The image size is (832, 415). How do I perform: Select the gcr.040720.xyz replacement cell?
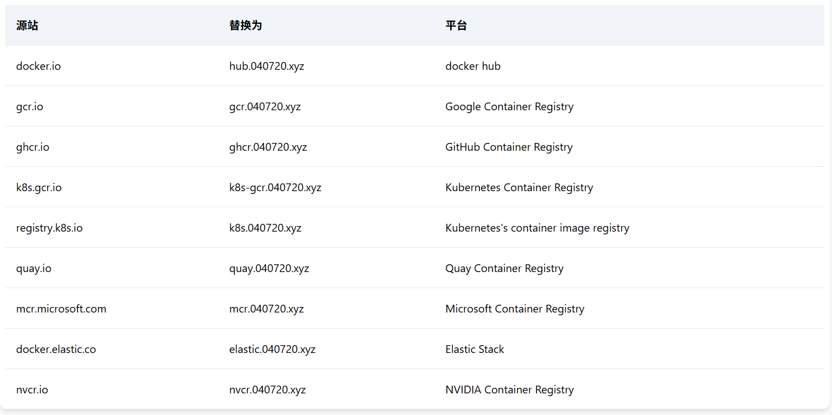(265, 106)
